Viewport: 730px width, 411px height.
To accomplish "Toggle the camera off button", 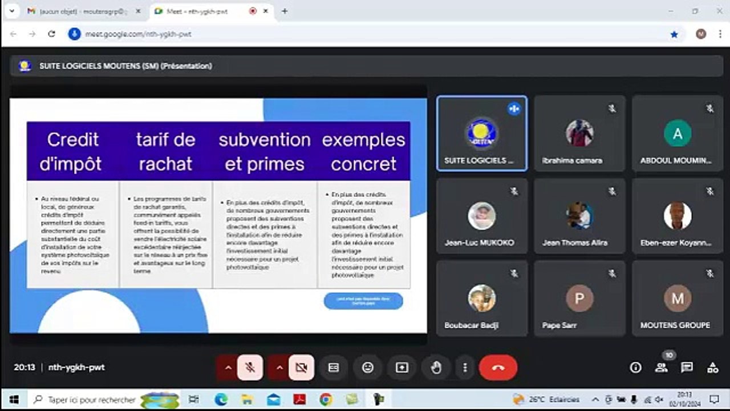I will [301, 368].
